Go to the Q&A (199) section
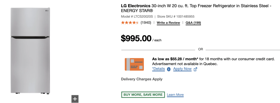Image resolution: width=280 pixels, height=103 pixels. [193, 23]
